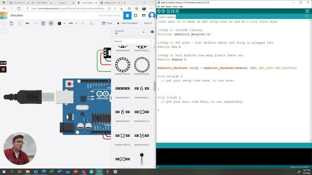Click the Arduino Open sketch icon
Viewport: 312px width, 175px height.
[173, 11]
